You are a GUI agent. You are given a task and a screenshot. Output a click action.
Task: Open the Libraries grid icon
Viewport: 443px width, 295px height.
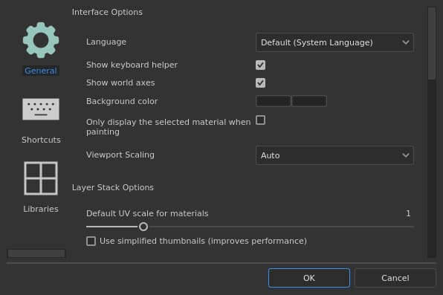(x=41, y=178)
